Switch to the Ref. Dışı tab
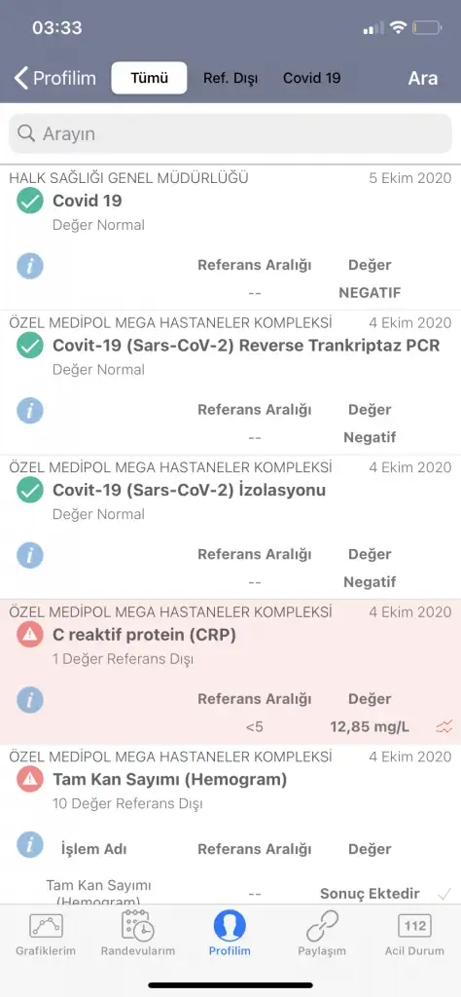 coord(230,78)
